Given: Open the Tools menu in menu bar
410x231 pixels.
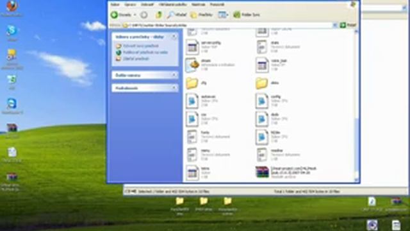Looking at the screenshot, I should click(198, 4).
